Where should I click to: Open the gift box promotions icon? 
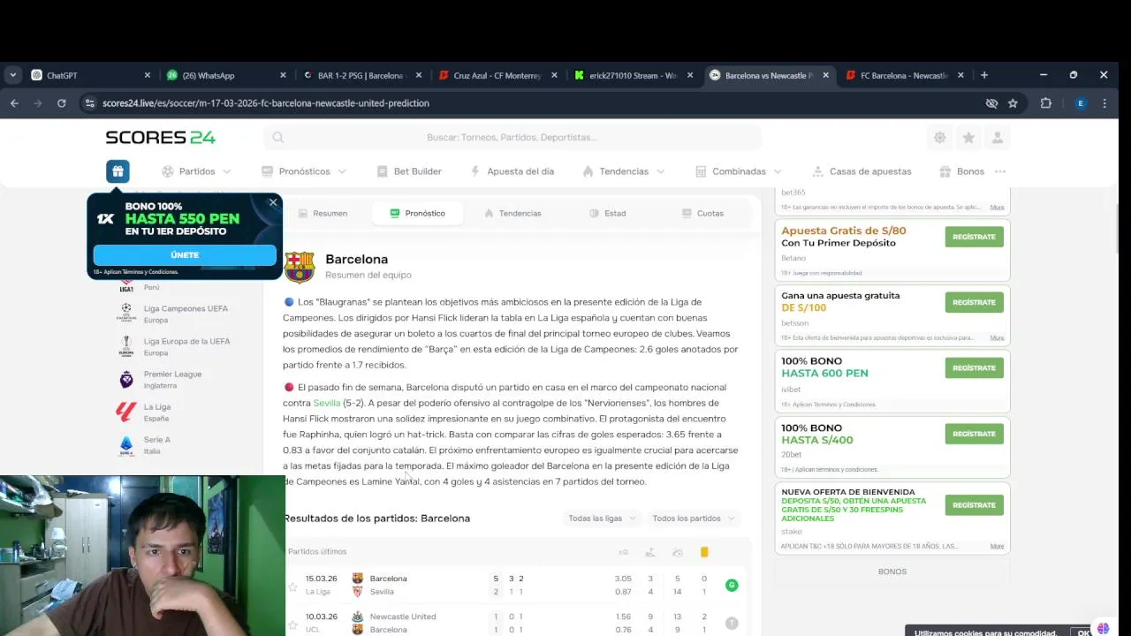point(118,171)
